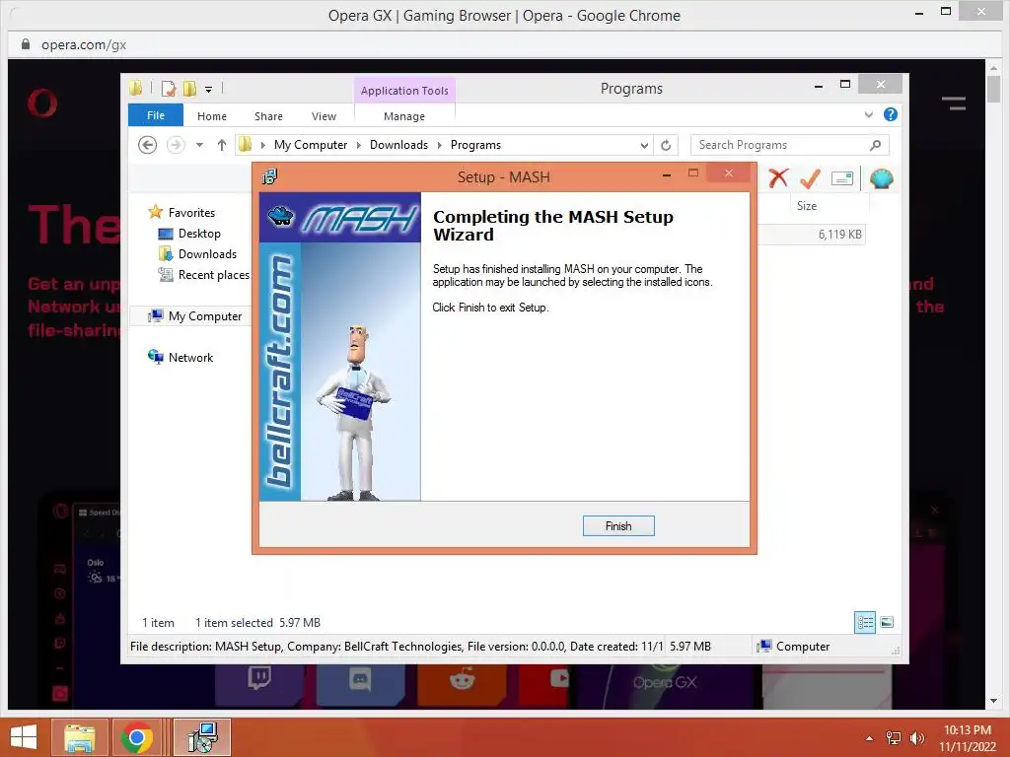Click Chrome page scrollbar down arrow
The height and width of the screenshot is (757, 1010).
point(993,701)
